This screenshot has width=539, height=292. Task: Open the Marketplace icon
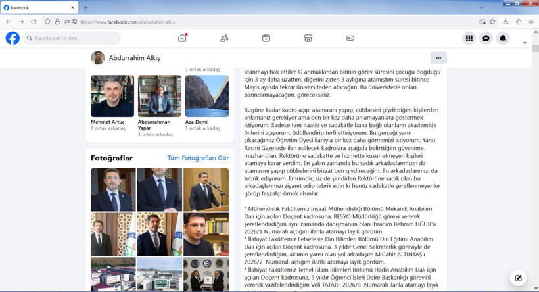pyautogui.click(x=308, y=38)
